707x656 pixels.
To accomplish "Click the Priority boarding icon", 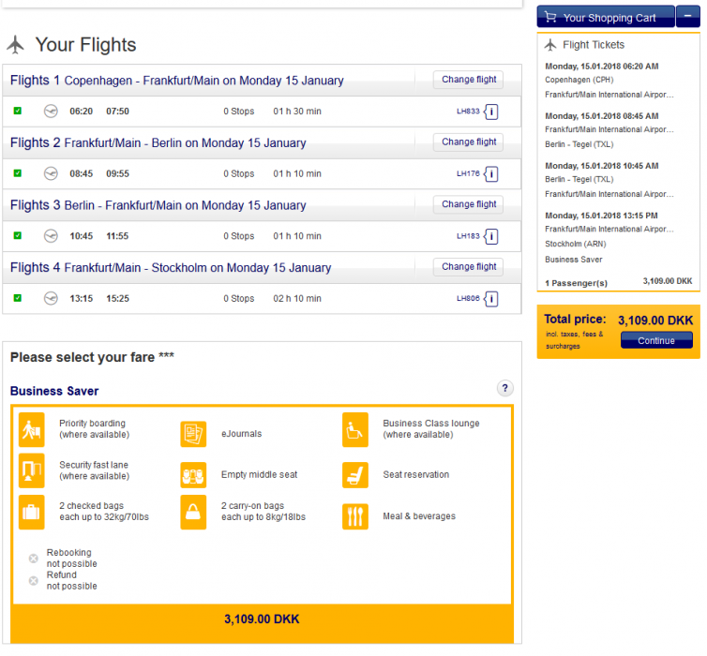I will (x=32, y=429).
